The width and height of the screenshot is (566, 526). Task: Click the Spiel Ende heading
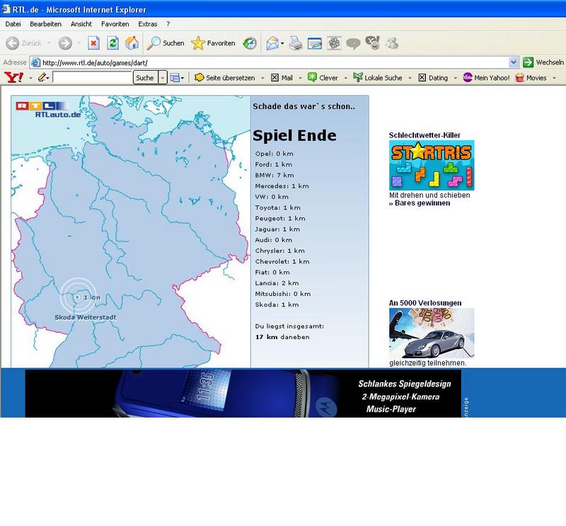[x=294, y=136]
